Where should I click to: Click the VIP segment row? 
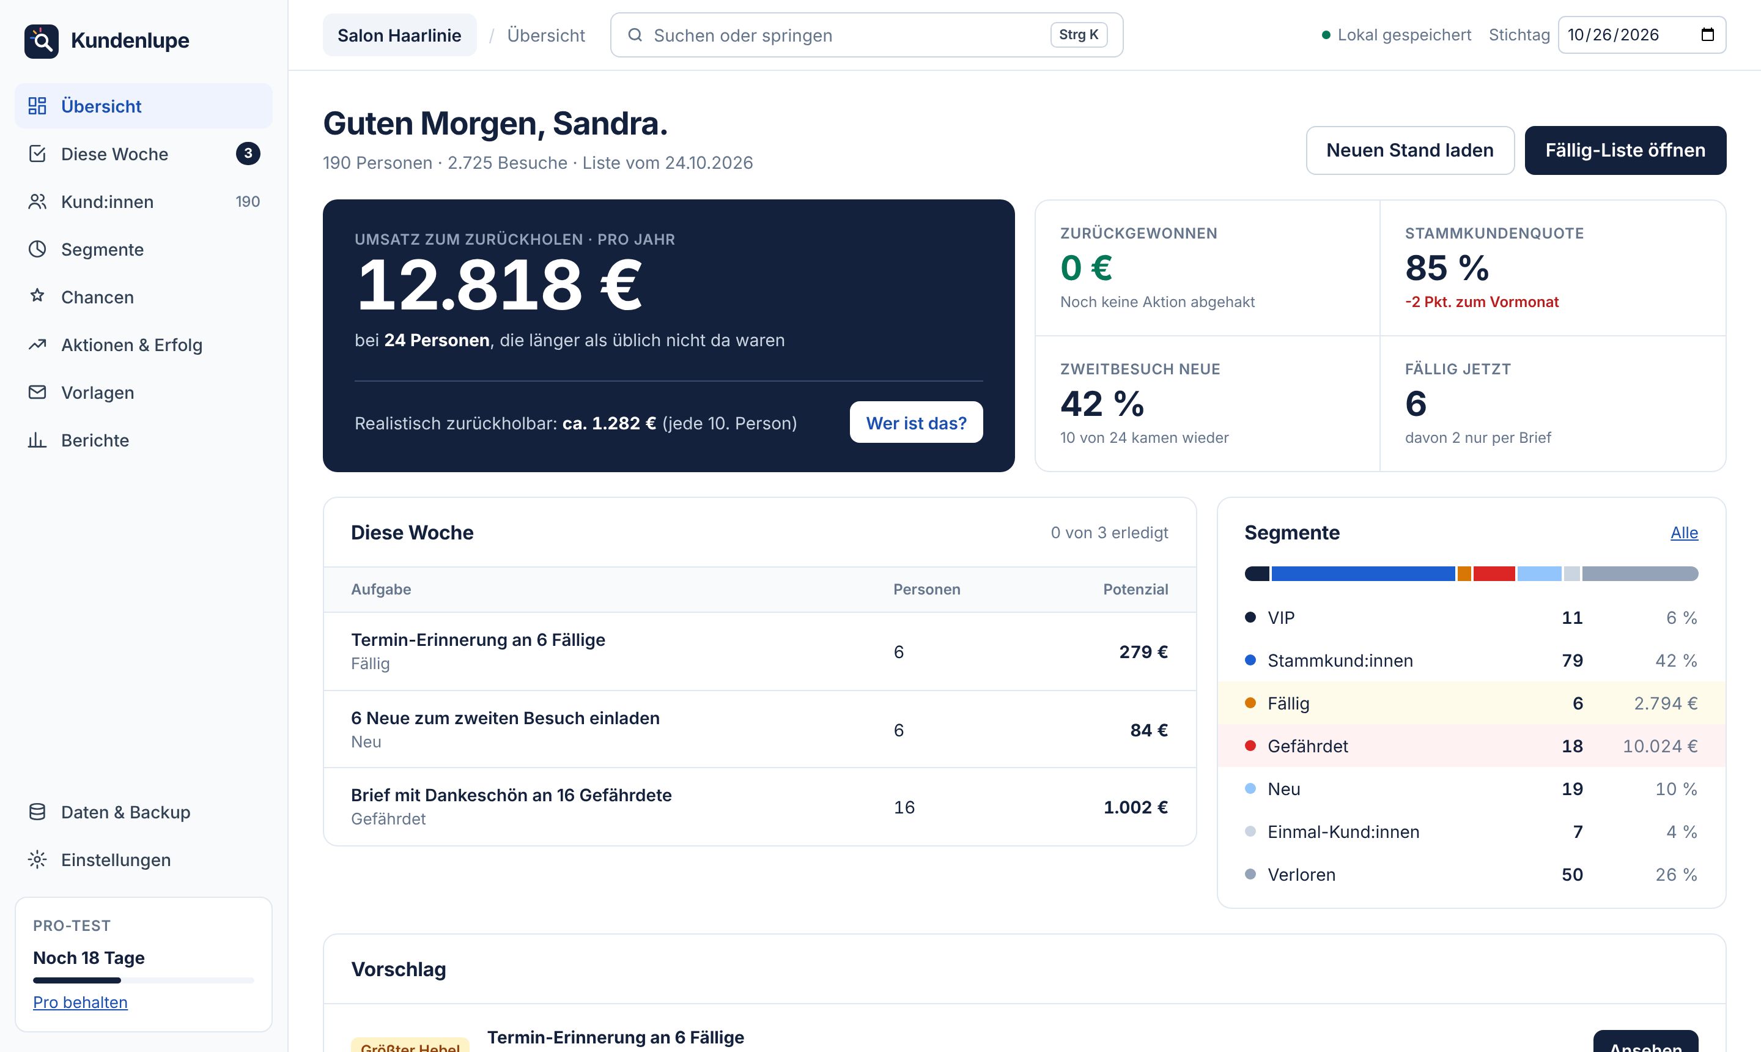[1471, 618]
